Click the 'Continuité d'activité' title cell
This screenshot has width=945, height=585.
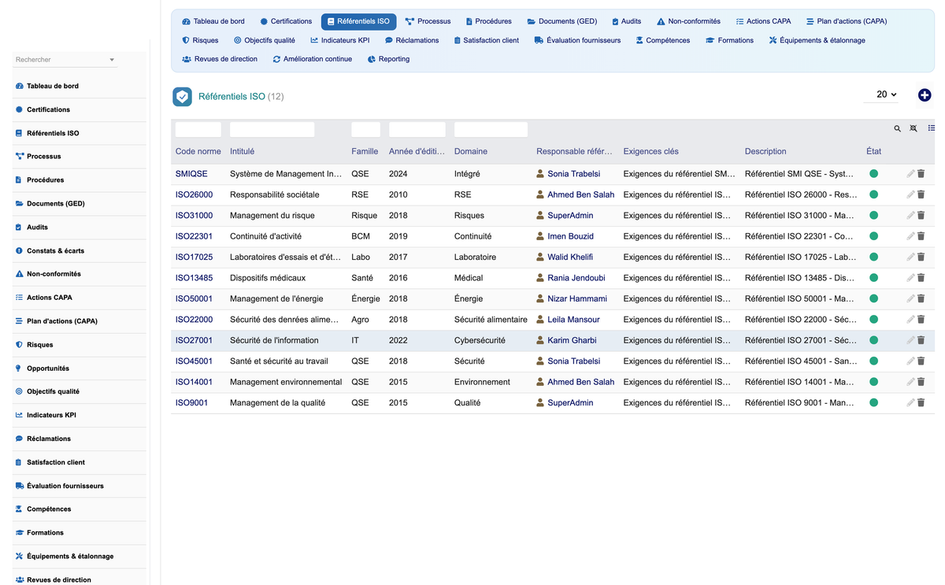(x=265, y=236)
